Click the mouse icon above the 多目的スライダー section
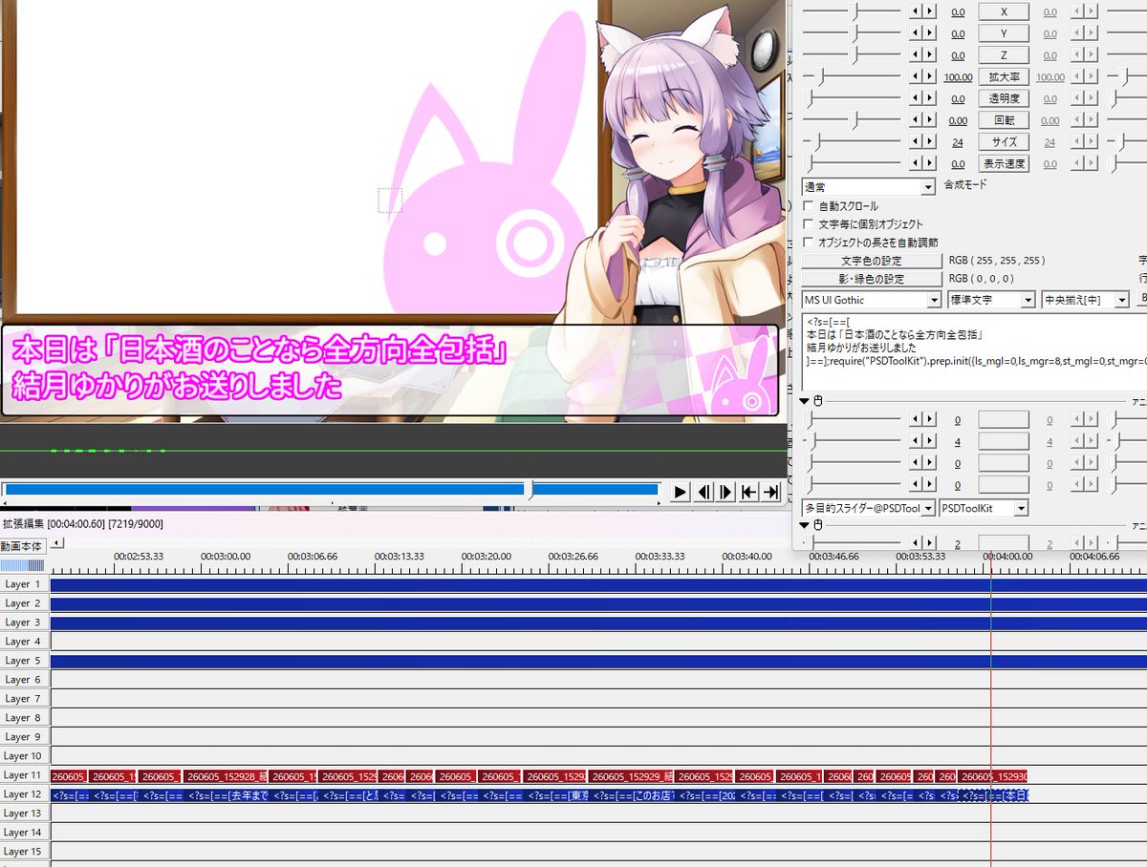The width and height of the screenshot is (1147, 867). point(818,401)
